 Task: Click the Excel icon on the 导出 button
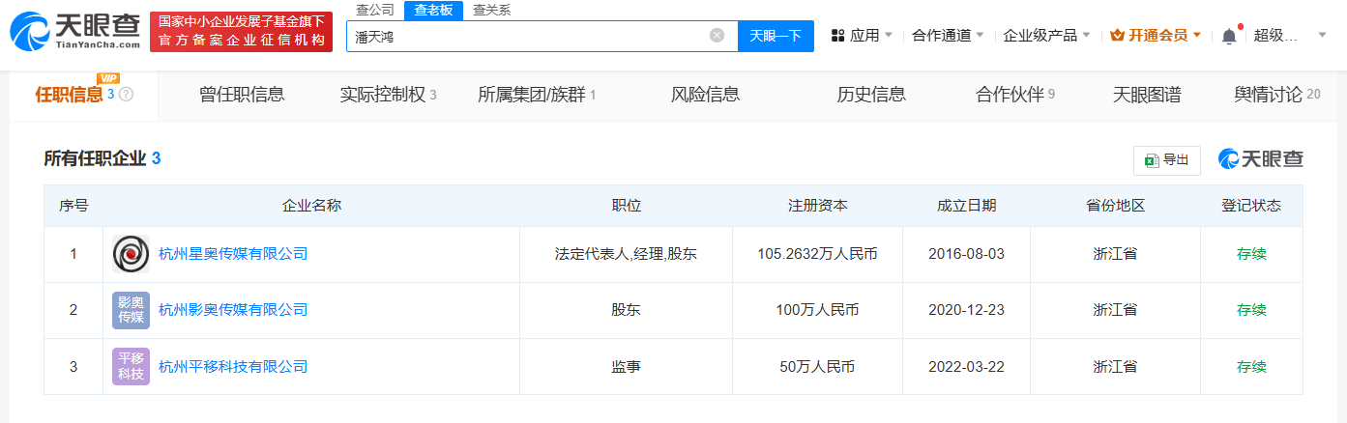click(1152, 160)
